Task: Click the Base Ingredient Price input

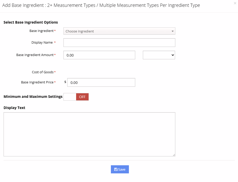Action: 101,82
